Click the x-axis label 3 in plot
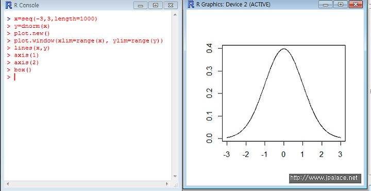This screenshot has height=191, width=371. (x=340, y=155)
